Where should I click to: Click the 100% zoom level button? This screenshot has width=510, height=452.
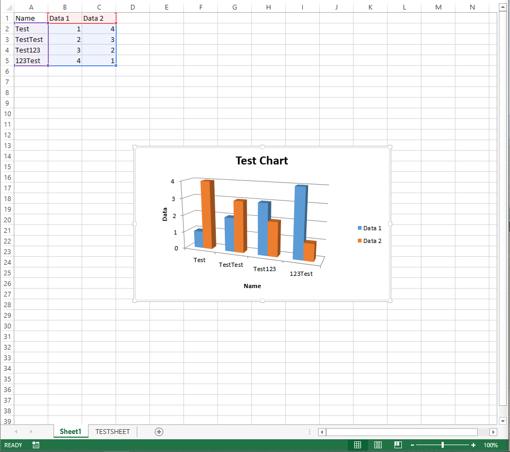[x=490, y=445]
